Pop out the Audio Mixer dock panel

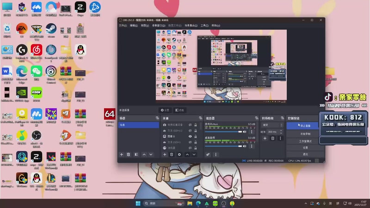pos(257,118)
